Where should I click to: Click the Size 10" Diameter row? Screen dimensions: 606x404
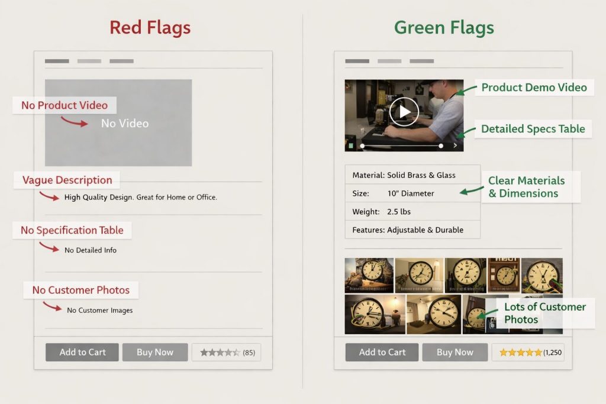[x=412, y=193]
